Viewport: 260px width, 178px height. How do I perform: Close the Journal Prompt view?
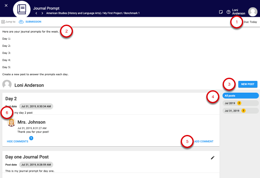(6, 5)
